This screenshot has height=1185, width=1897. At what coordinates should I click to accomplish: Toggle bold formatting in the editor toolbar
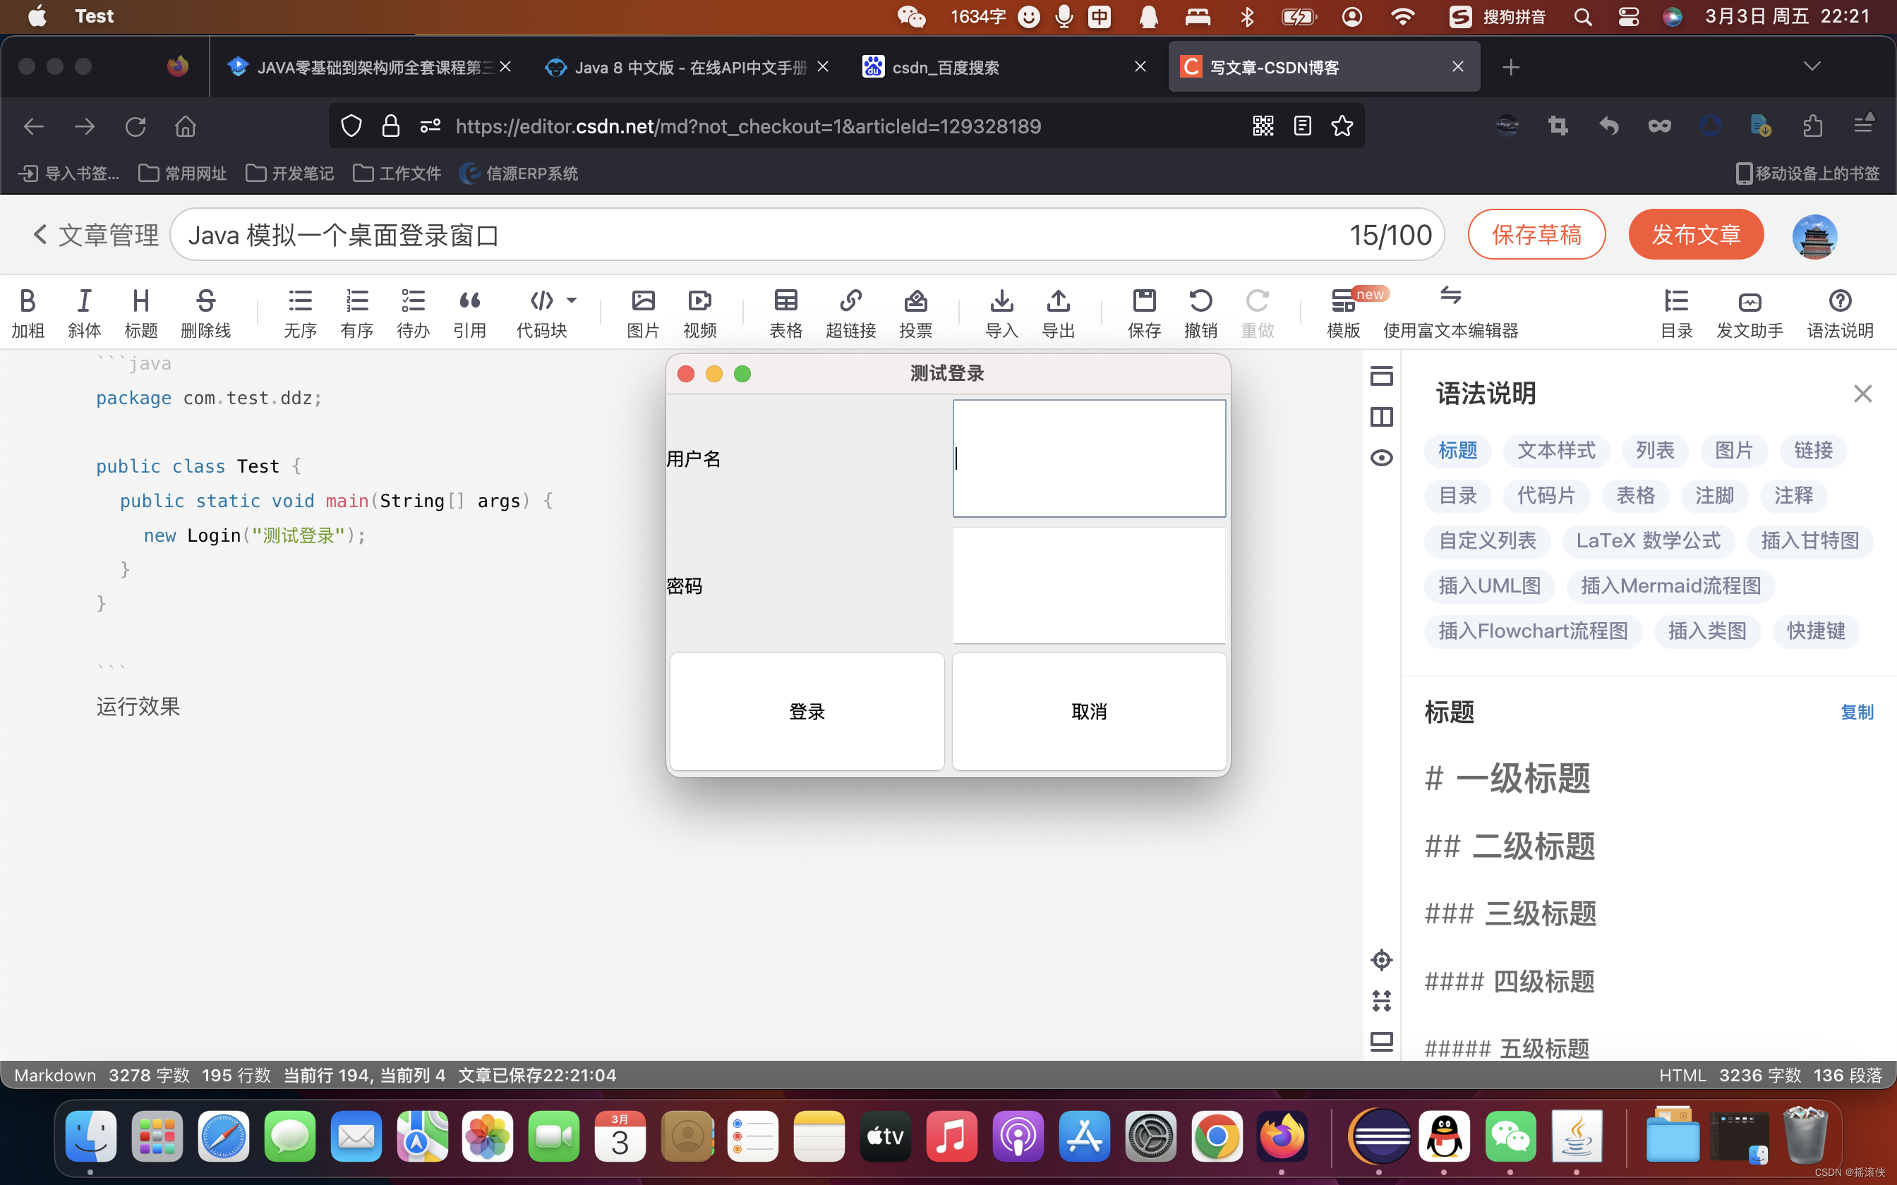[x=28, y=312]
